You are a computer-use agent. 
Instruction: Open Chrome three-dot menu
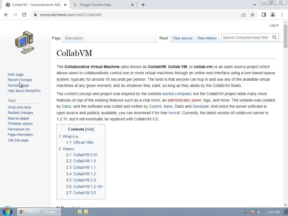coord(282,15)
